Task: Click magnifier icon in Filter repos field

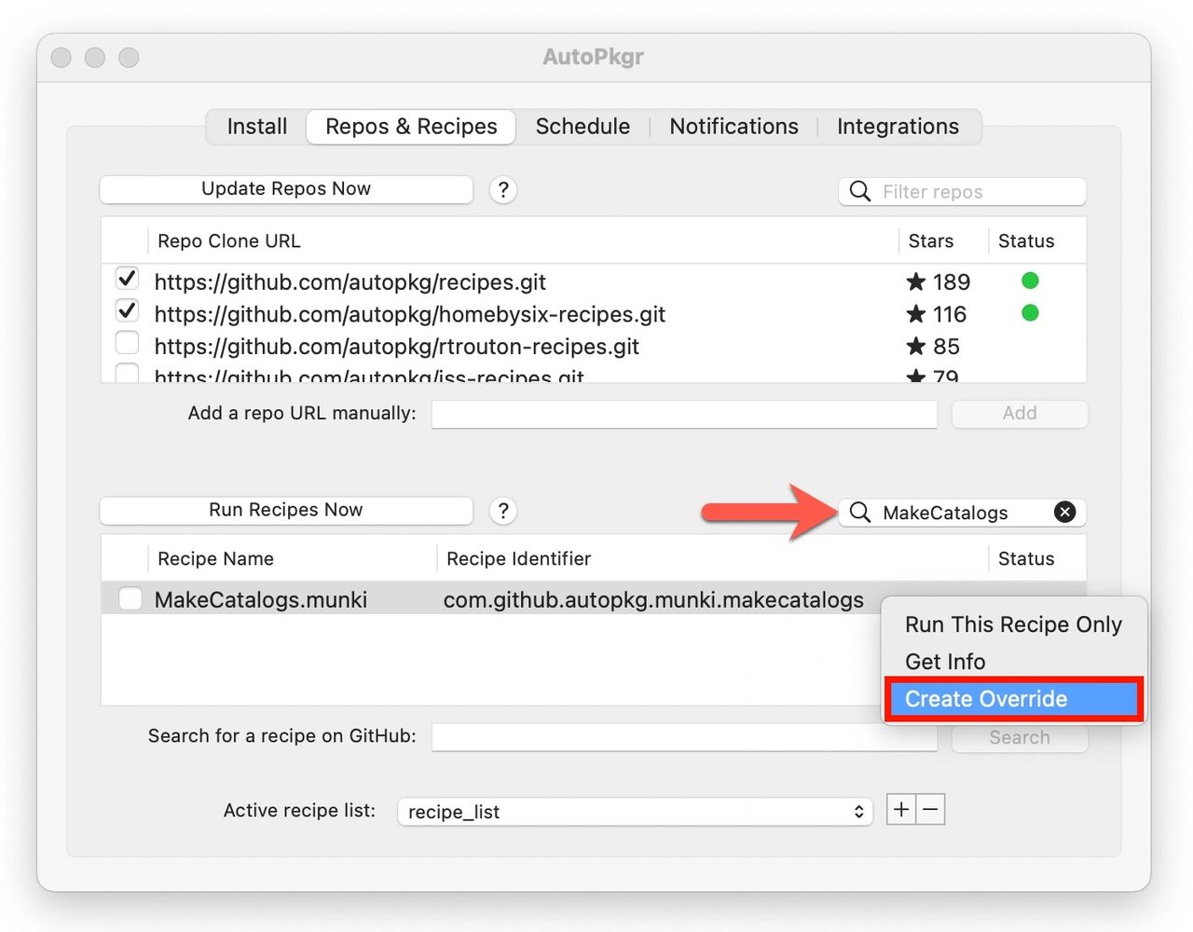Action: [860, 191]
